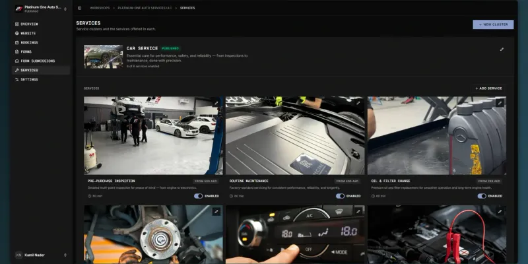Edit the wheel hub service card pencil icon
The image size is (528, 264).
216,212
